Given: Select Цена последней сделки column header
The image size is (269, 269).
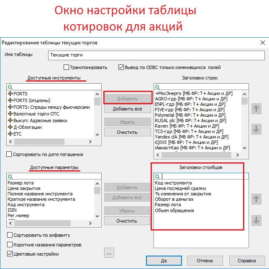Looking at the screenshot, I should (180, 188).
